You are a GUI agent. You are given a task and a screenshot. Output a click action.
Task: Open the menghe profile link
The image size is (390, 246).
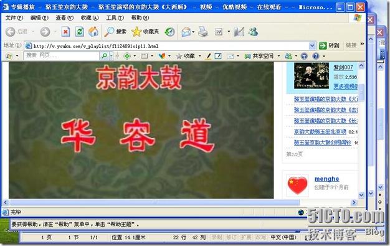tap(326, 179)
